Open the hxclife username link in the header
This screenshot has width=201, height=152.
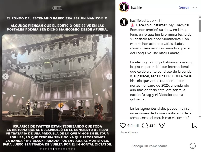click(136, 7)
